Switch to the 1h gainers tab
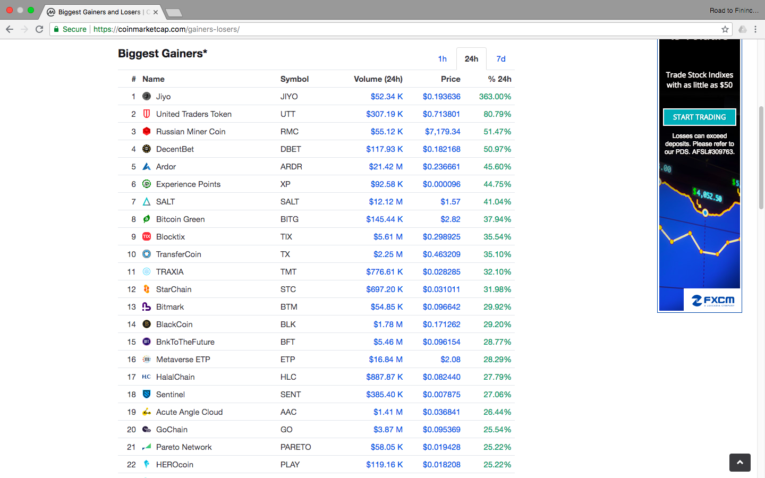 [443, 59]
